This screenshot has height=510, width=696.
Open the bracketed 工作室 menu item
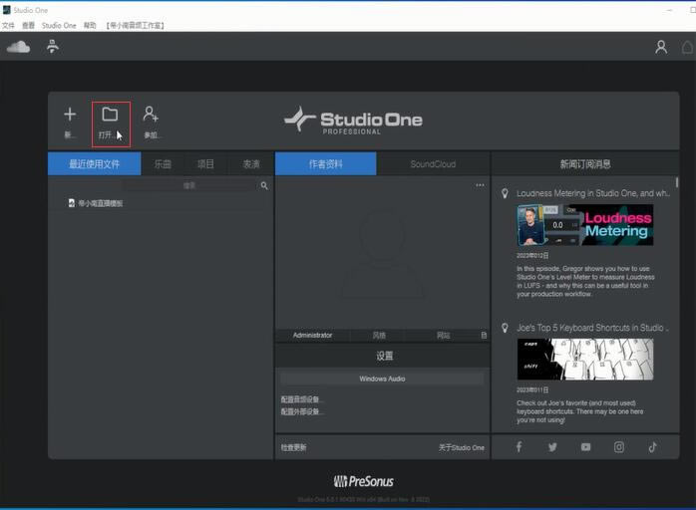pos(135,25)
